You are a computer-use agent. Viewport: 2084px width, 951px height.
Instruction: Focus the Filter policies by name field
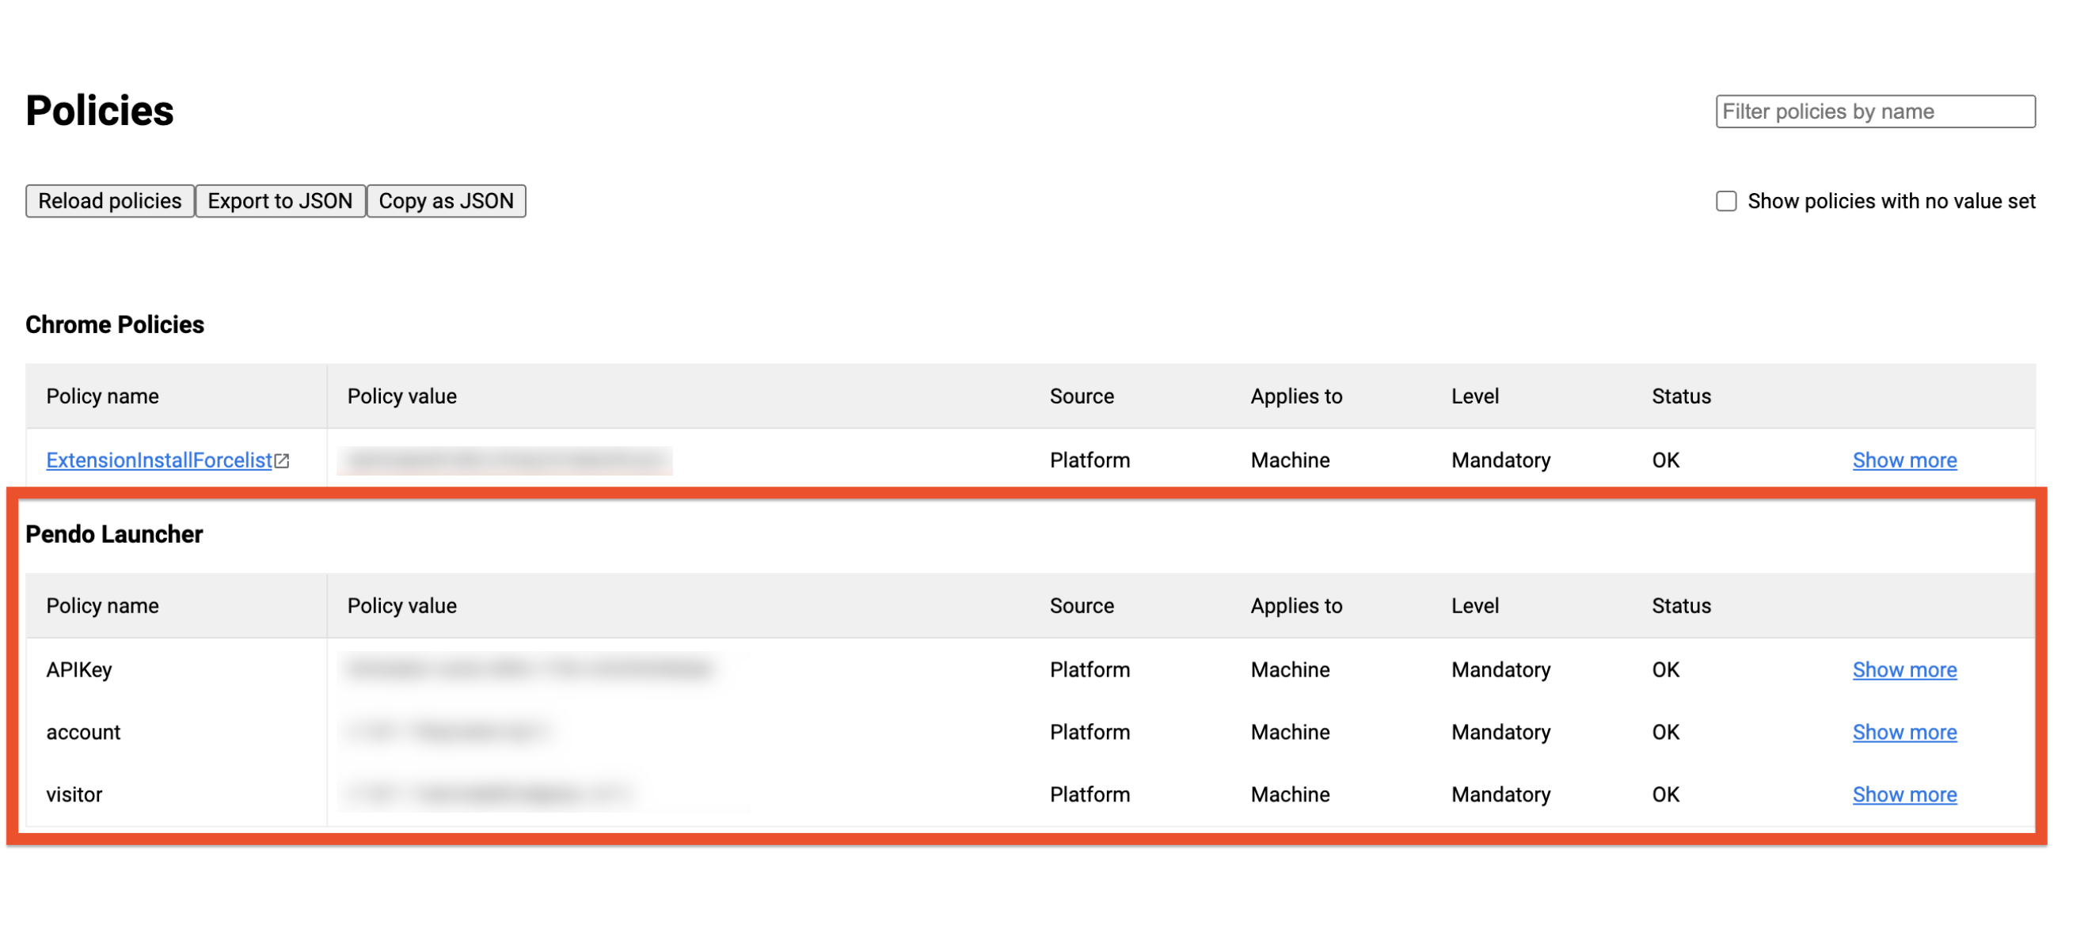coord(1875,111)
